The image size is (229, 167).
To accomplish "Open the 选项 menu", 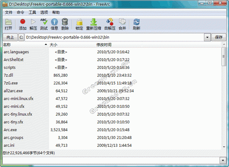I will (44, 12).
